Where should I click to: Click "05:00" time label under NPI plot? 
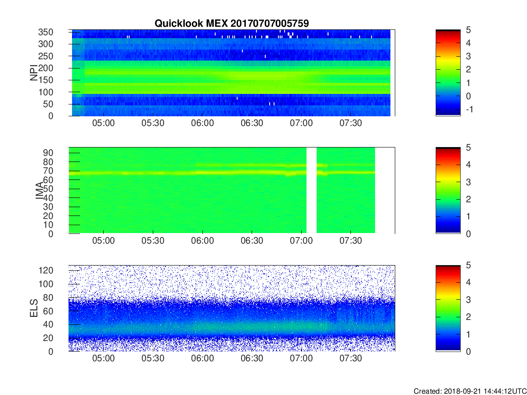click(x=104, y=124)
